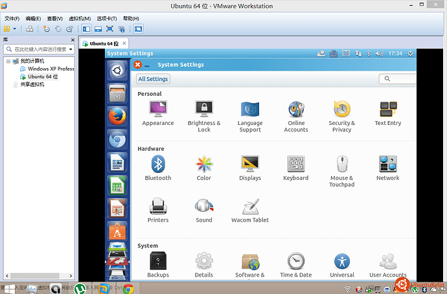The height and width of the screenshot is (294, 447).
Task: Open the 虚拟机(M) menu
Action: click(x=80, y=19)
